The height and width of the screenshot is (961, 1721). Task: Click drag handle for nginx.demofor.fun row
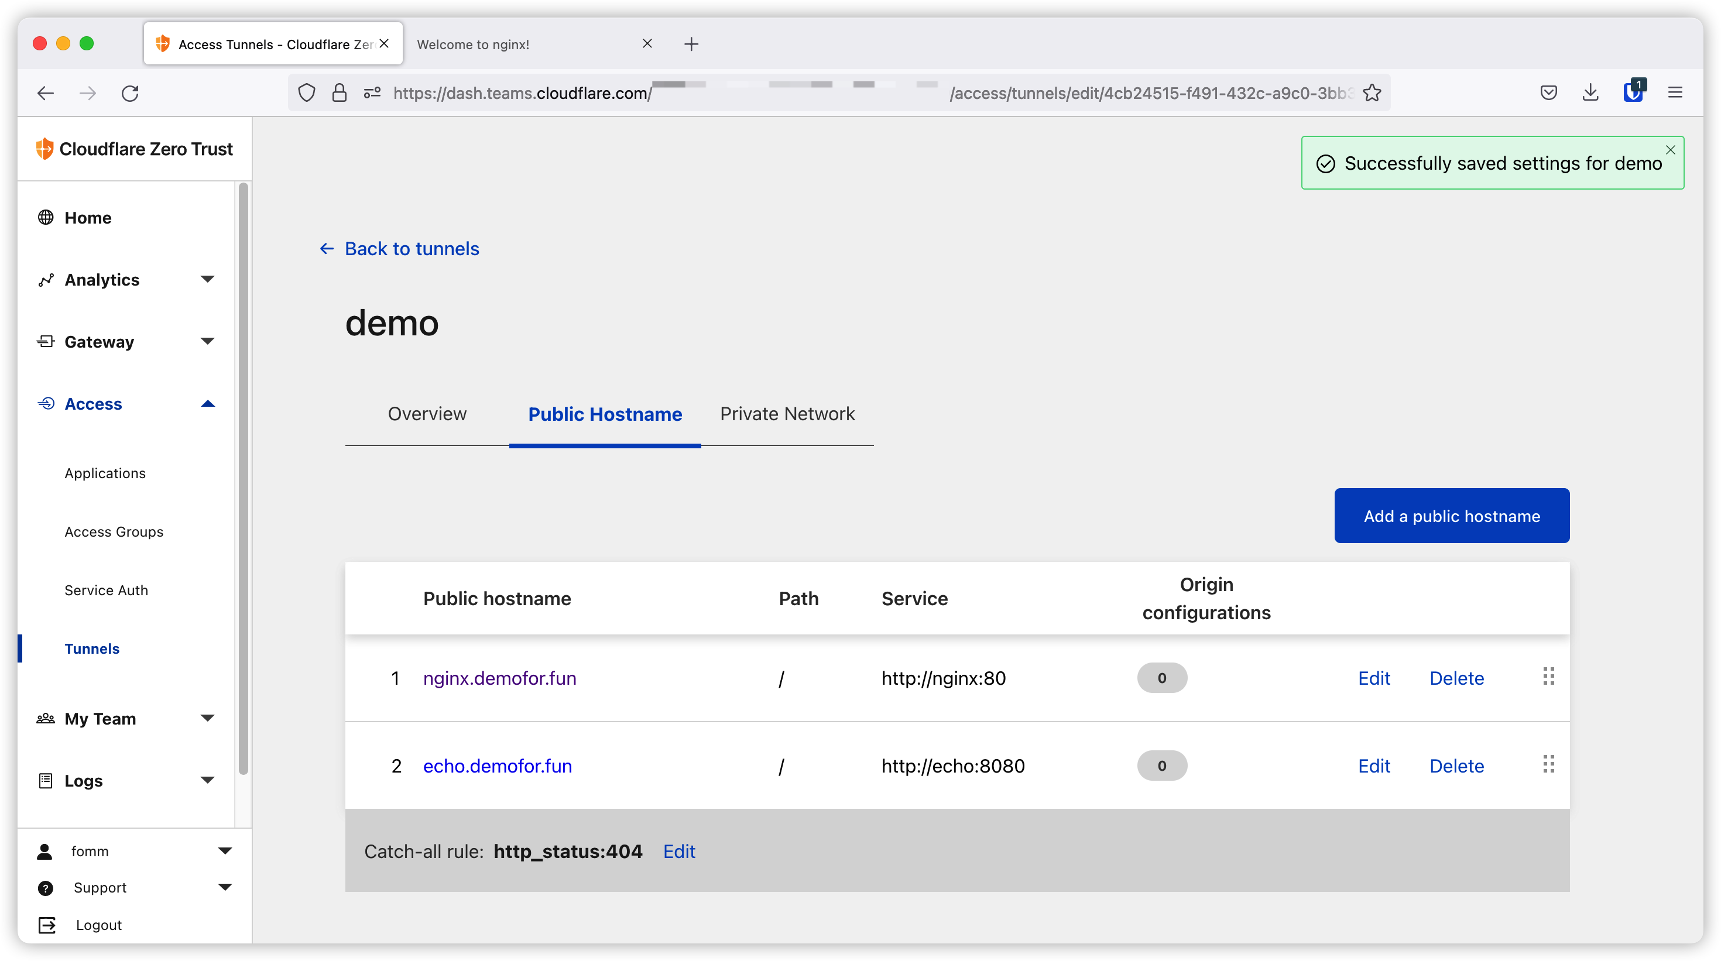[1549, 677]
